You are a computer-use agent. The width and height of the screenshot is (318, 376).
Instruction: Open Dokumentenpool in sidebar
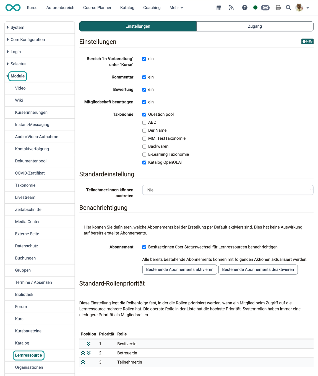pos(40,161)
